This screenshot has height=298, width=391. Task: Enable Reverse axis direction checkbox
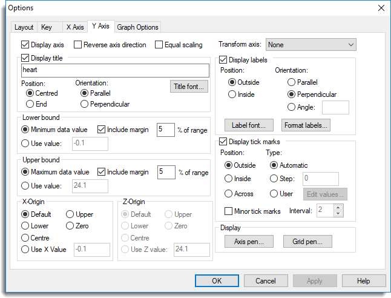[78, 45]
